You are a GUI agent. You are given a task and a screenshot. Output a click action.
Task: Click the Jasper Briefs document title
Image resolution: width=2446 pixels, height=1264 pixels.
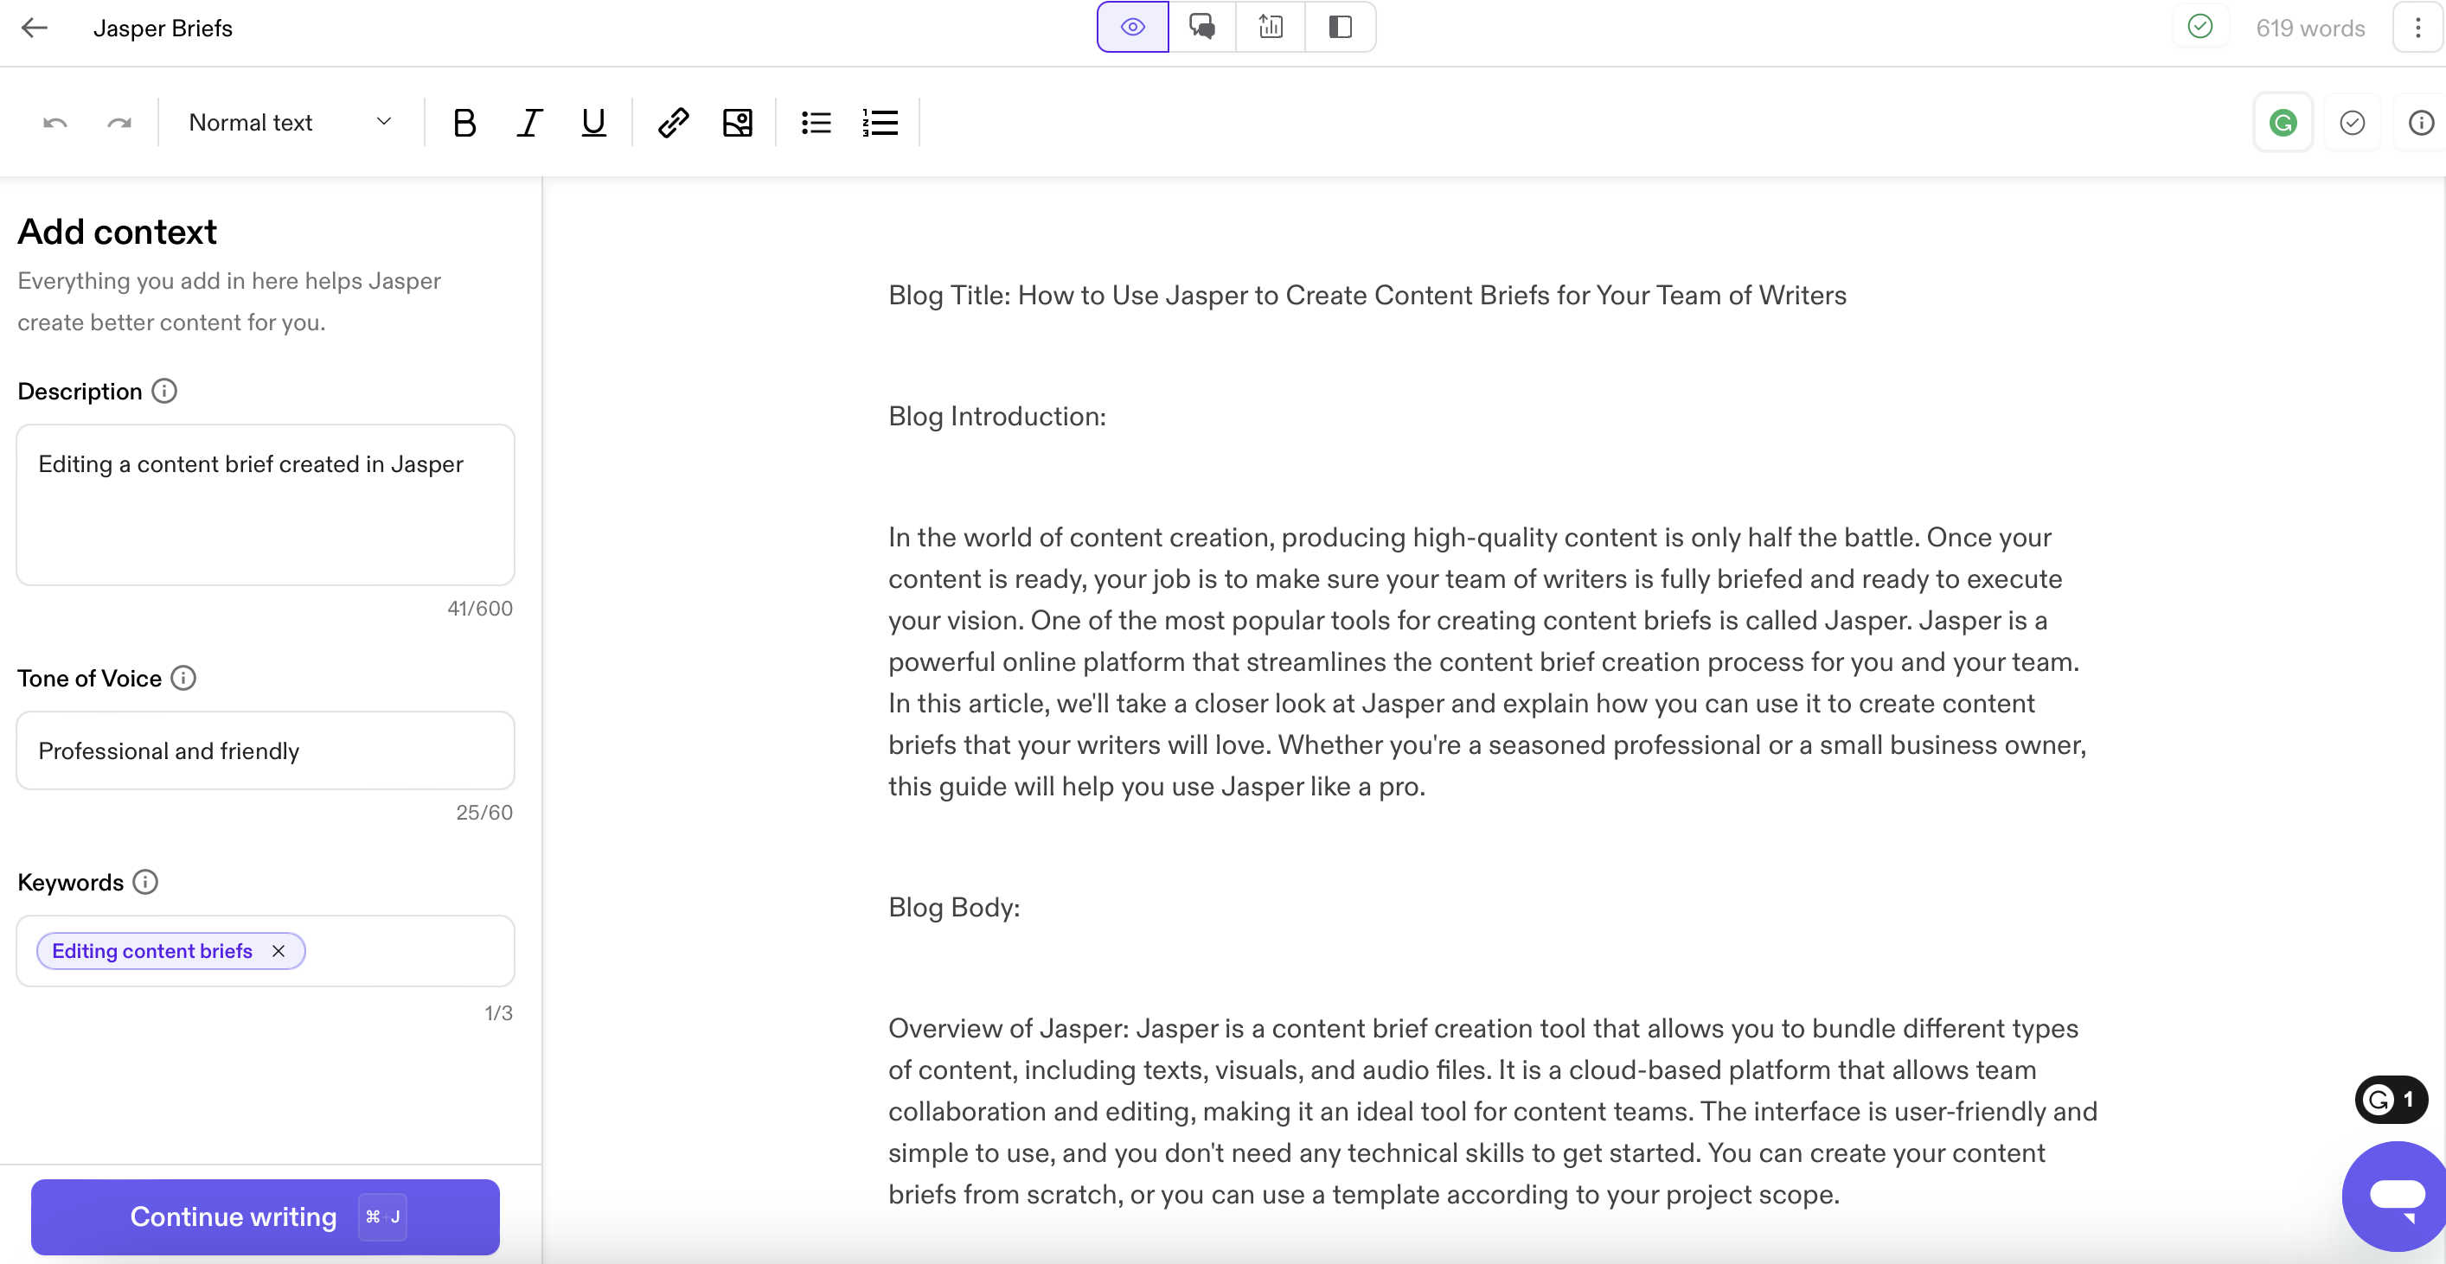coord(163,28)
